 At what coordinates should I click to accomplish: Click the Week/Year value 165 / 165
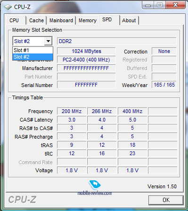pos(164,85)
